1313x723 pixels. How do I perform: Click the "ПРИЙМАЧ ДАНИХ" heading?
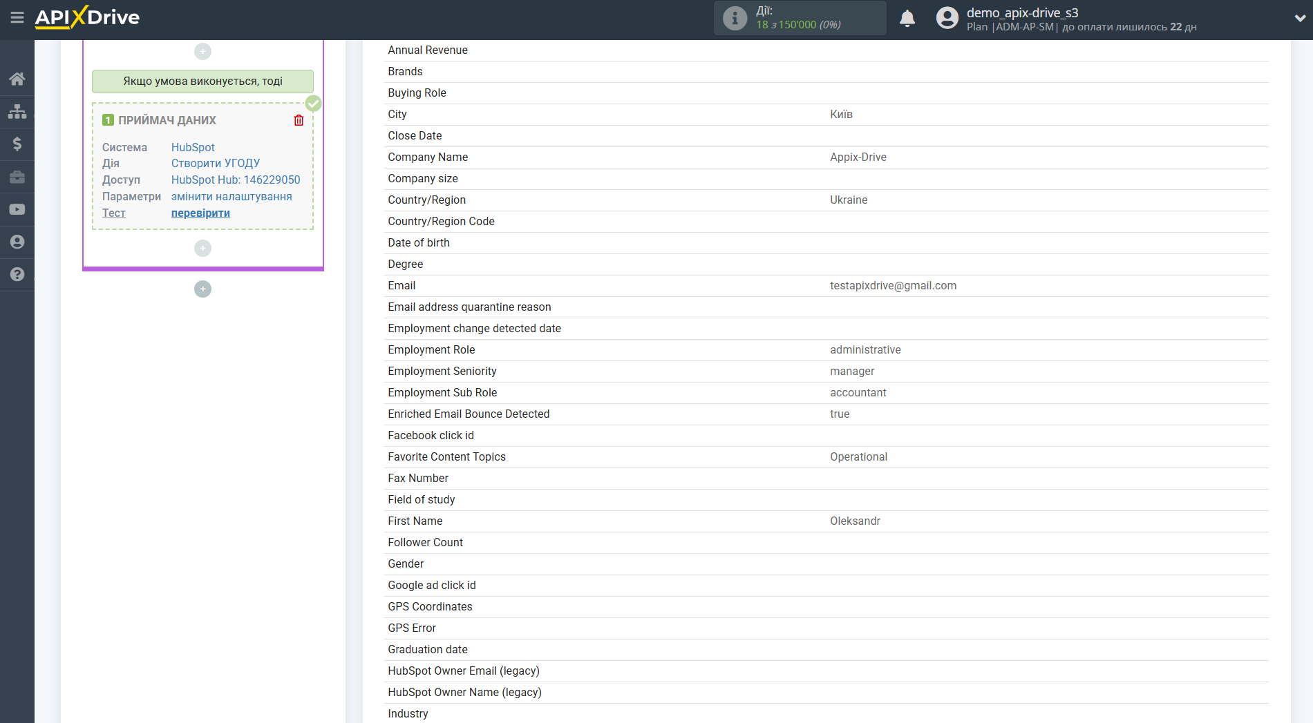167,120
